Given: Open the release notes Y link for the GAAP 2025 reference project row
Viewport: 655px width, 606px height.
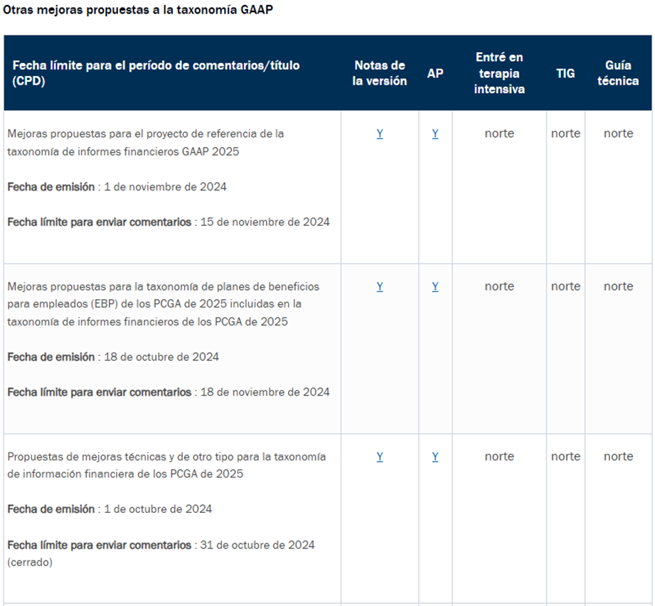Looking at the screenshot, I should [x=380, y=134].
